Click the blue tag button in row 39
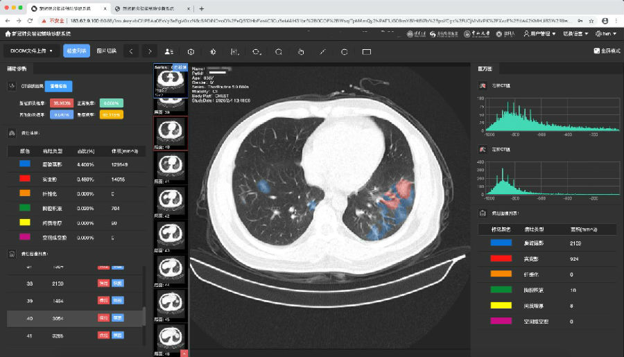Viewport: 624px width, 357px height. point(118,300)
